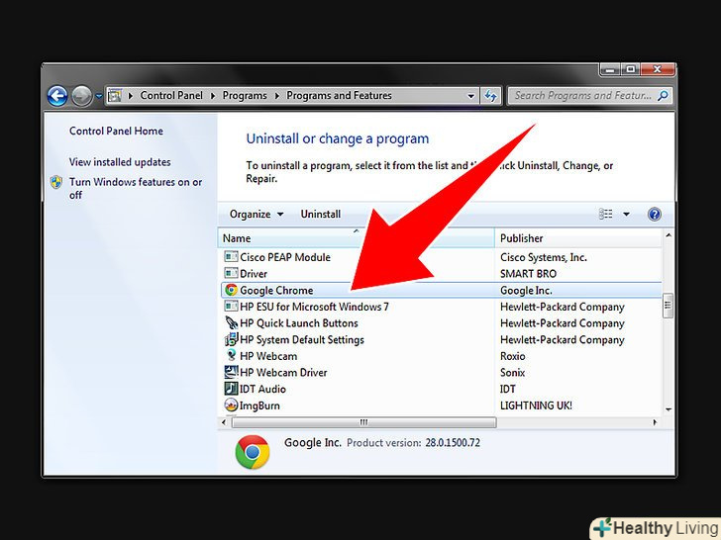Click the horizontal scrollbar right arrow

[x=655, y=422]
